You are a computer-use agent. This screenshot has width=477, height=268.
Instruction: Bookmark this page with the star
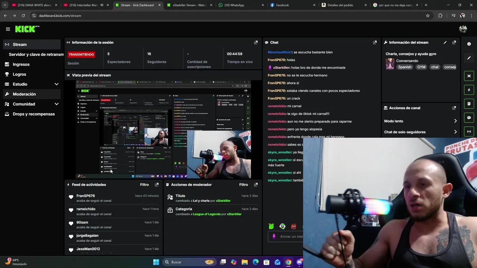tap(428, 16)
